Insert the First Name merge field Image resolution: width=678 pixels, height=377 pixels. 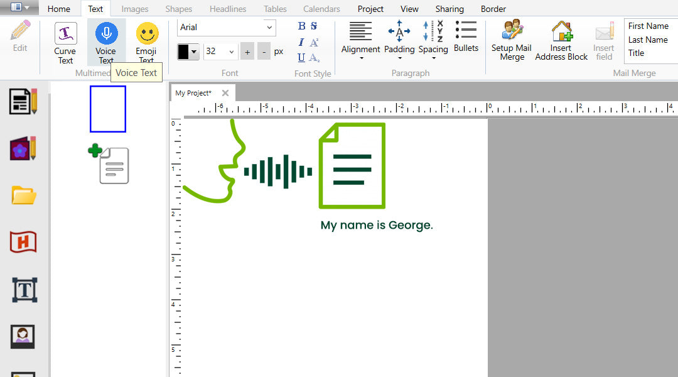point(648,26)
